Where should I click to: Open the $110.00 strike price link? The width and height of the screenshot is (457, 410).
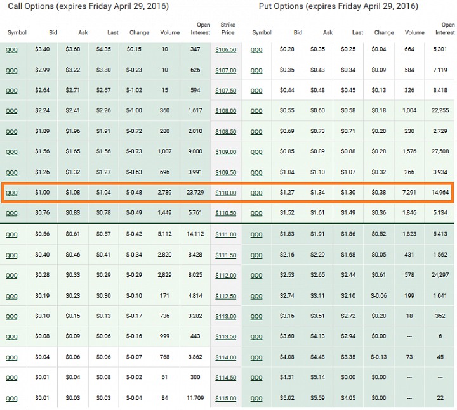click(225, 193)
